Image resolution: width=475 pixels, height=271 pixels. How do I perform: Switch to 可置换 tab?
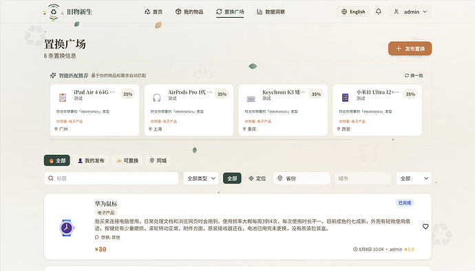tap(127, 160)
